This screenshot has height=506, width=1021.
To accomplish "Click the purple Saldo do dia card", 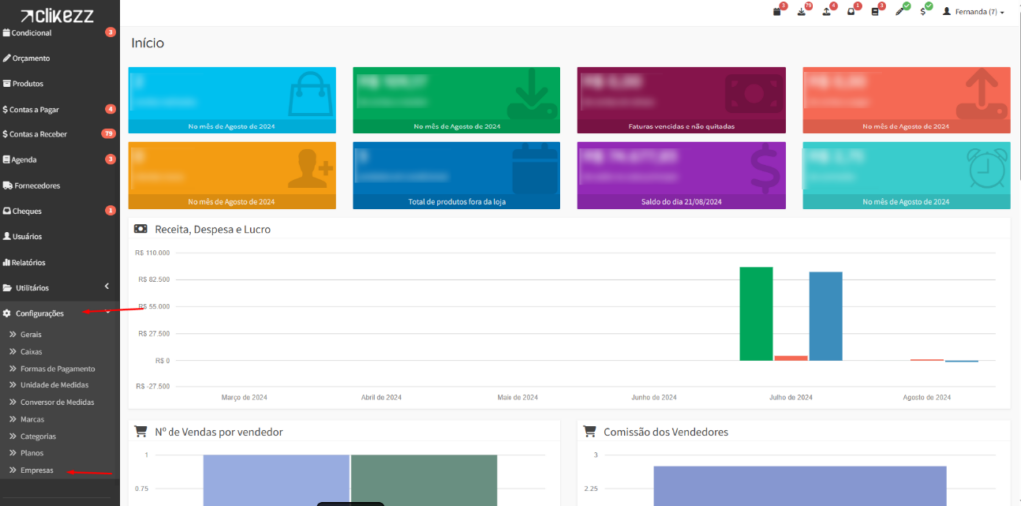I will pos(681,175).
